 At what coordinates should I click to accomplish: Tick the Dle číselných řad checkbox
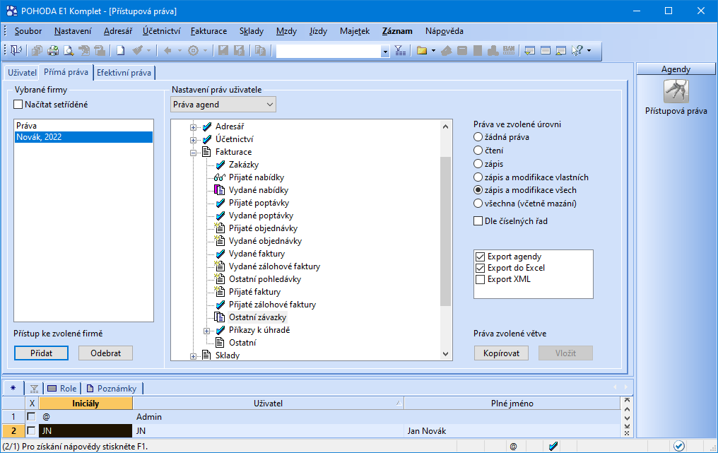point(478,221)
